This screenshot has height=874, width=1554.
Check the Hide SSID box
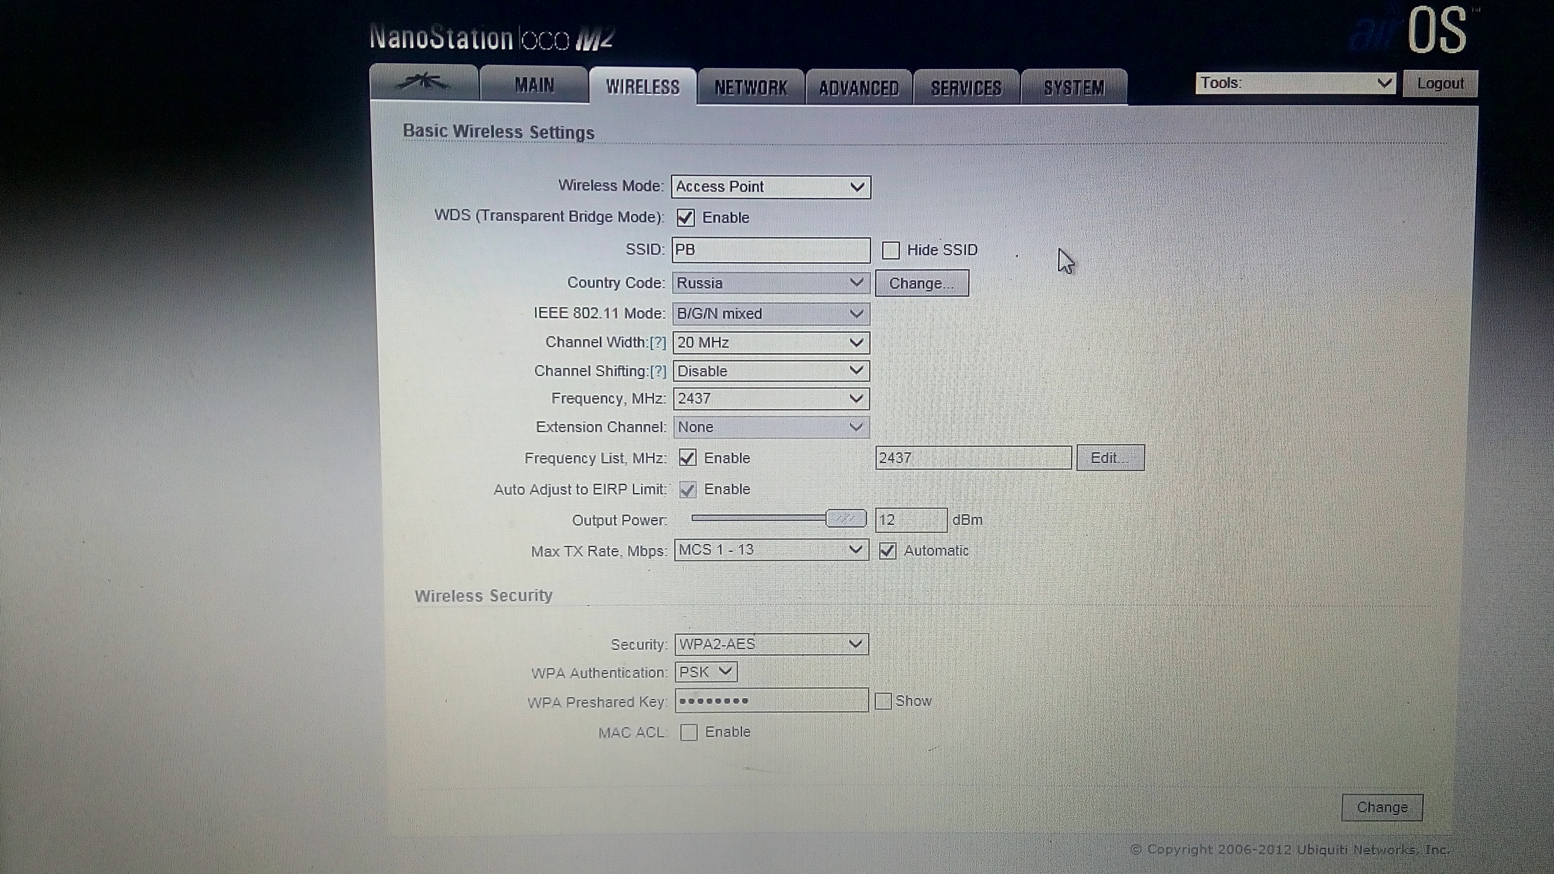(890, 250)
